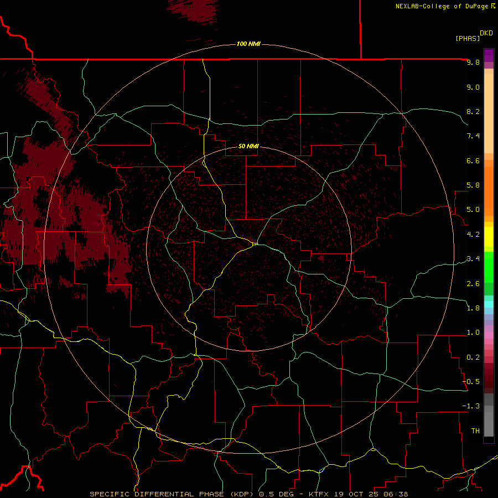
Task: Click the 9.0 legend value
Action: pos(473,87)
